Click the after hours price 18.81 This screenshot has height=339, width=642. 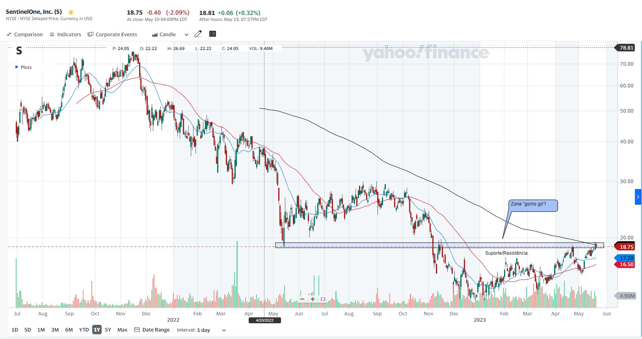pyautogui.click(x=207, y=13)
